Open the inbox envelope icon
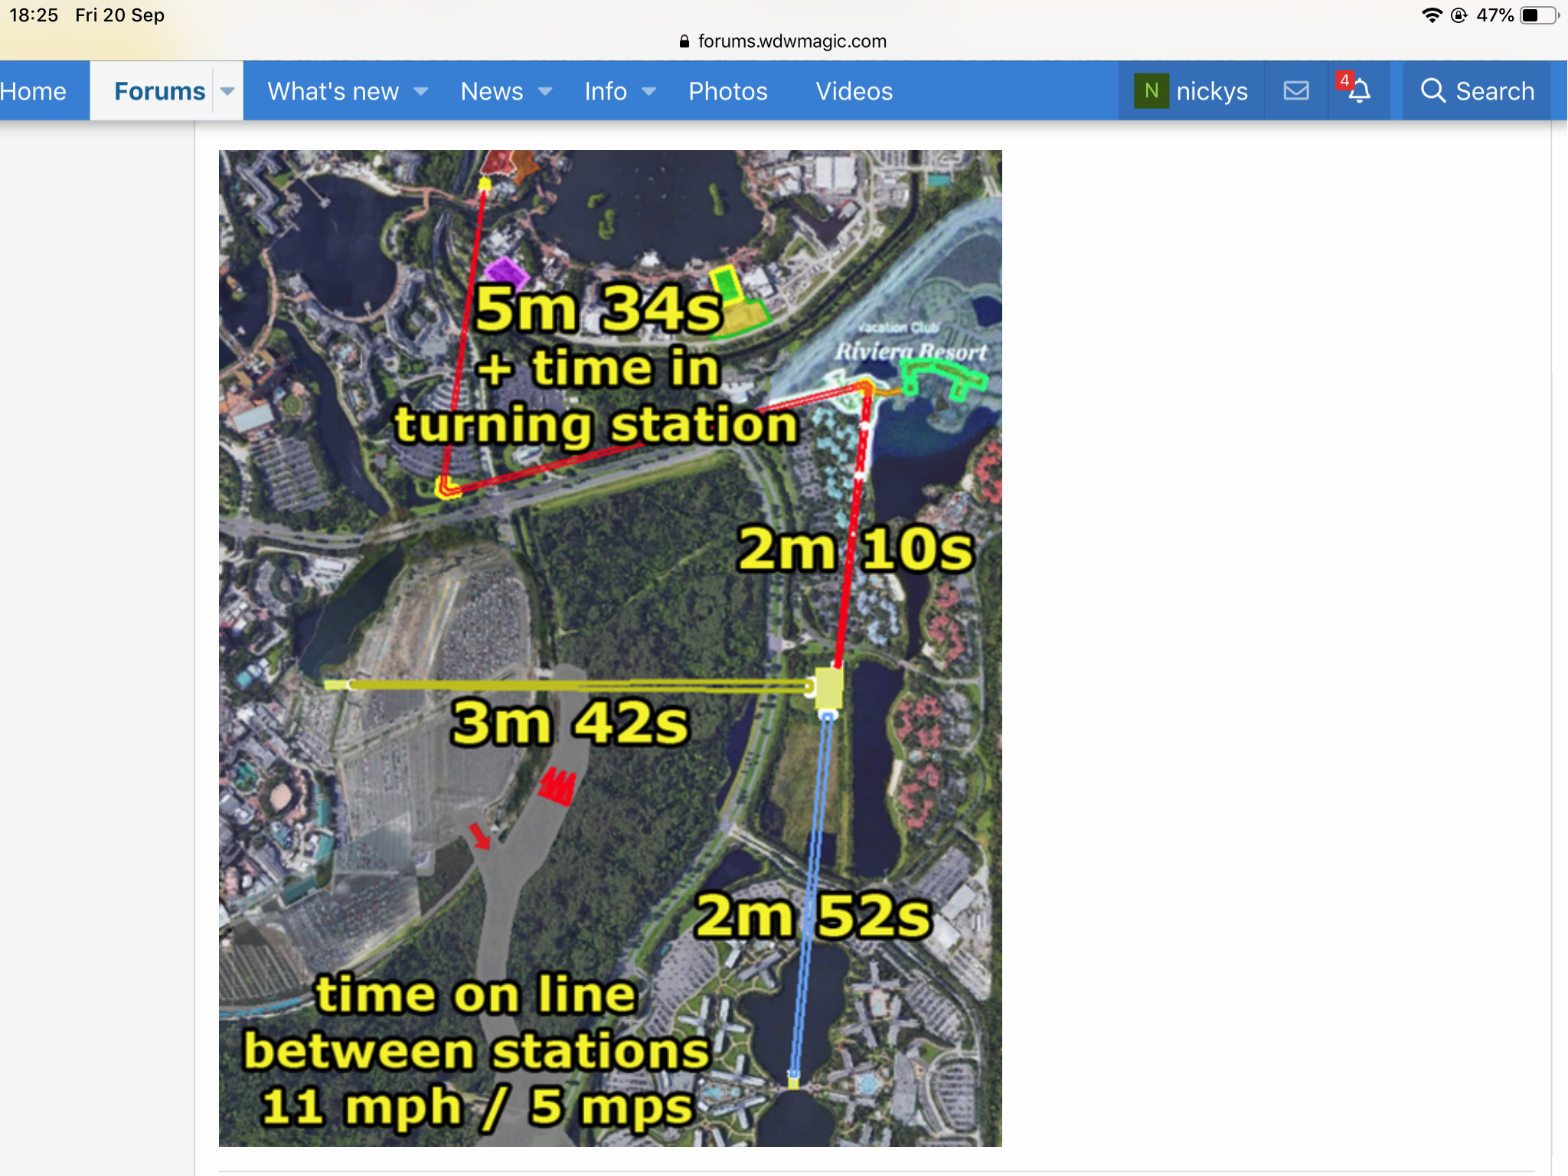The image size is (1568, 1176). click(x=1296, y=91)
